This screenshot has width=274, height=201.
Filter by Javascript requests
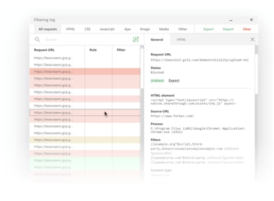coord(107,29)
